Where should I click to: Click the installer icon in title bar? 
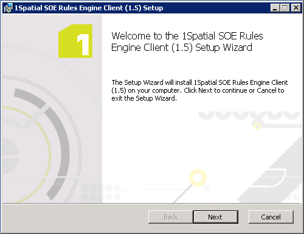[8, 8]
